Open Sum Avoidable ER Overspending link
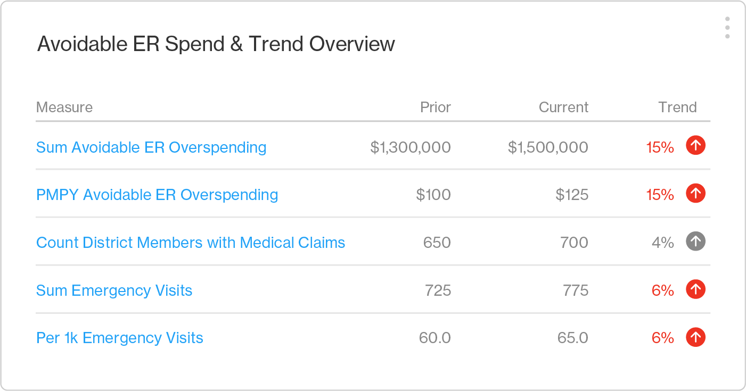This screenshot has height=391, width=746. tap(151, 147)
